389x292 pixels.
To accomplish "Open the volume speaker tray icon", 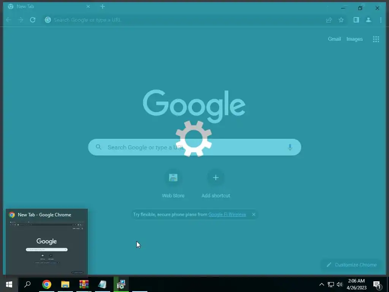I will pos(340,284).
